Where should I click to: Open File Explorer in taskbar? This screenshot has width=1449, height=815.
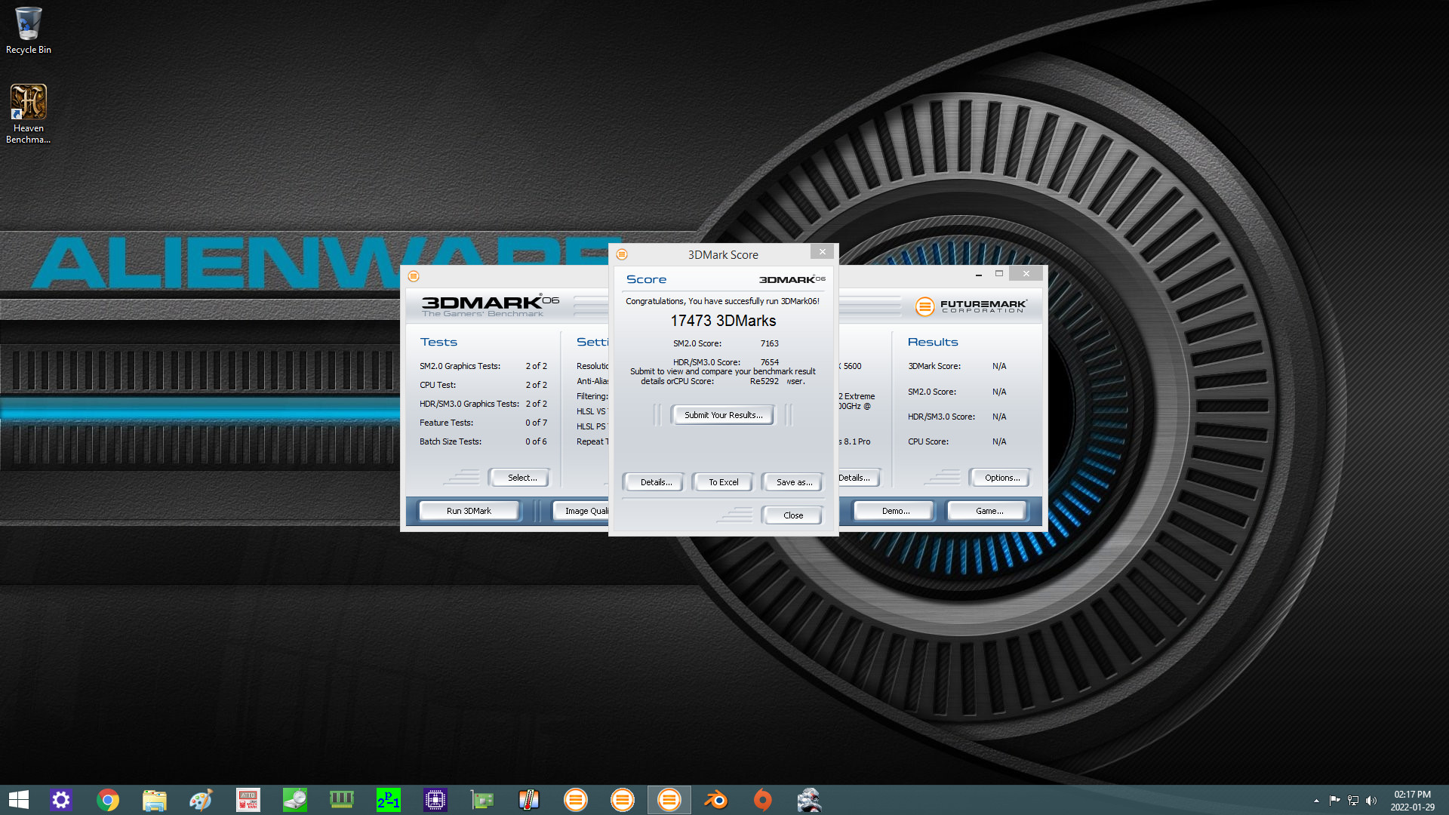point(155,800)
